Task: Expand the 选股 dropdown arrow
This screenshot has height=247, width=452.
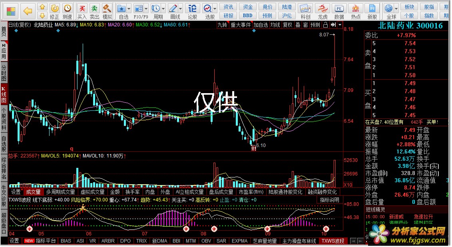Action: click(x=215, y=9)
